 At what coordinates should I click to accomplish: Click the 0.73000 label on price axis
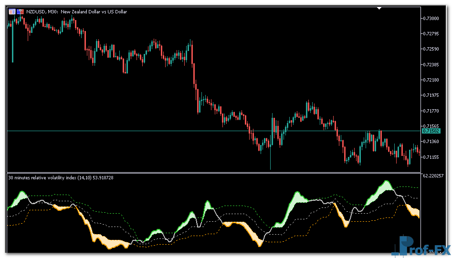click(x=431, y=18)
